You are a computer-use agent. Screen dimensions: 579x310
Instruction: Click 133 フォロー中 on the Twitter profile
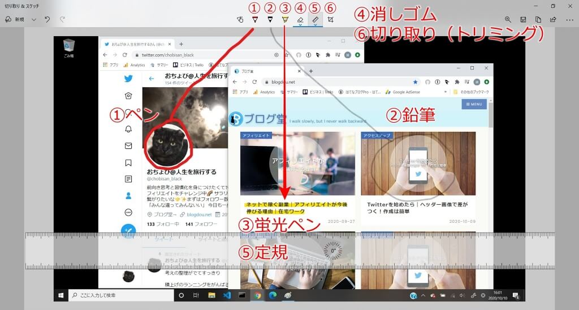[162, 224]
